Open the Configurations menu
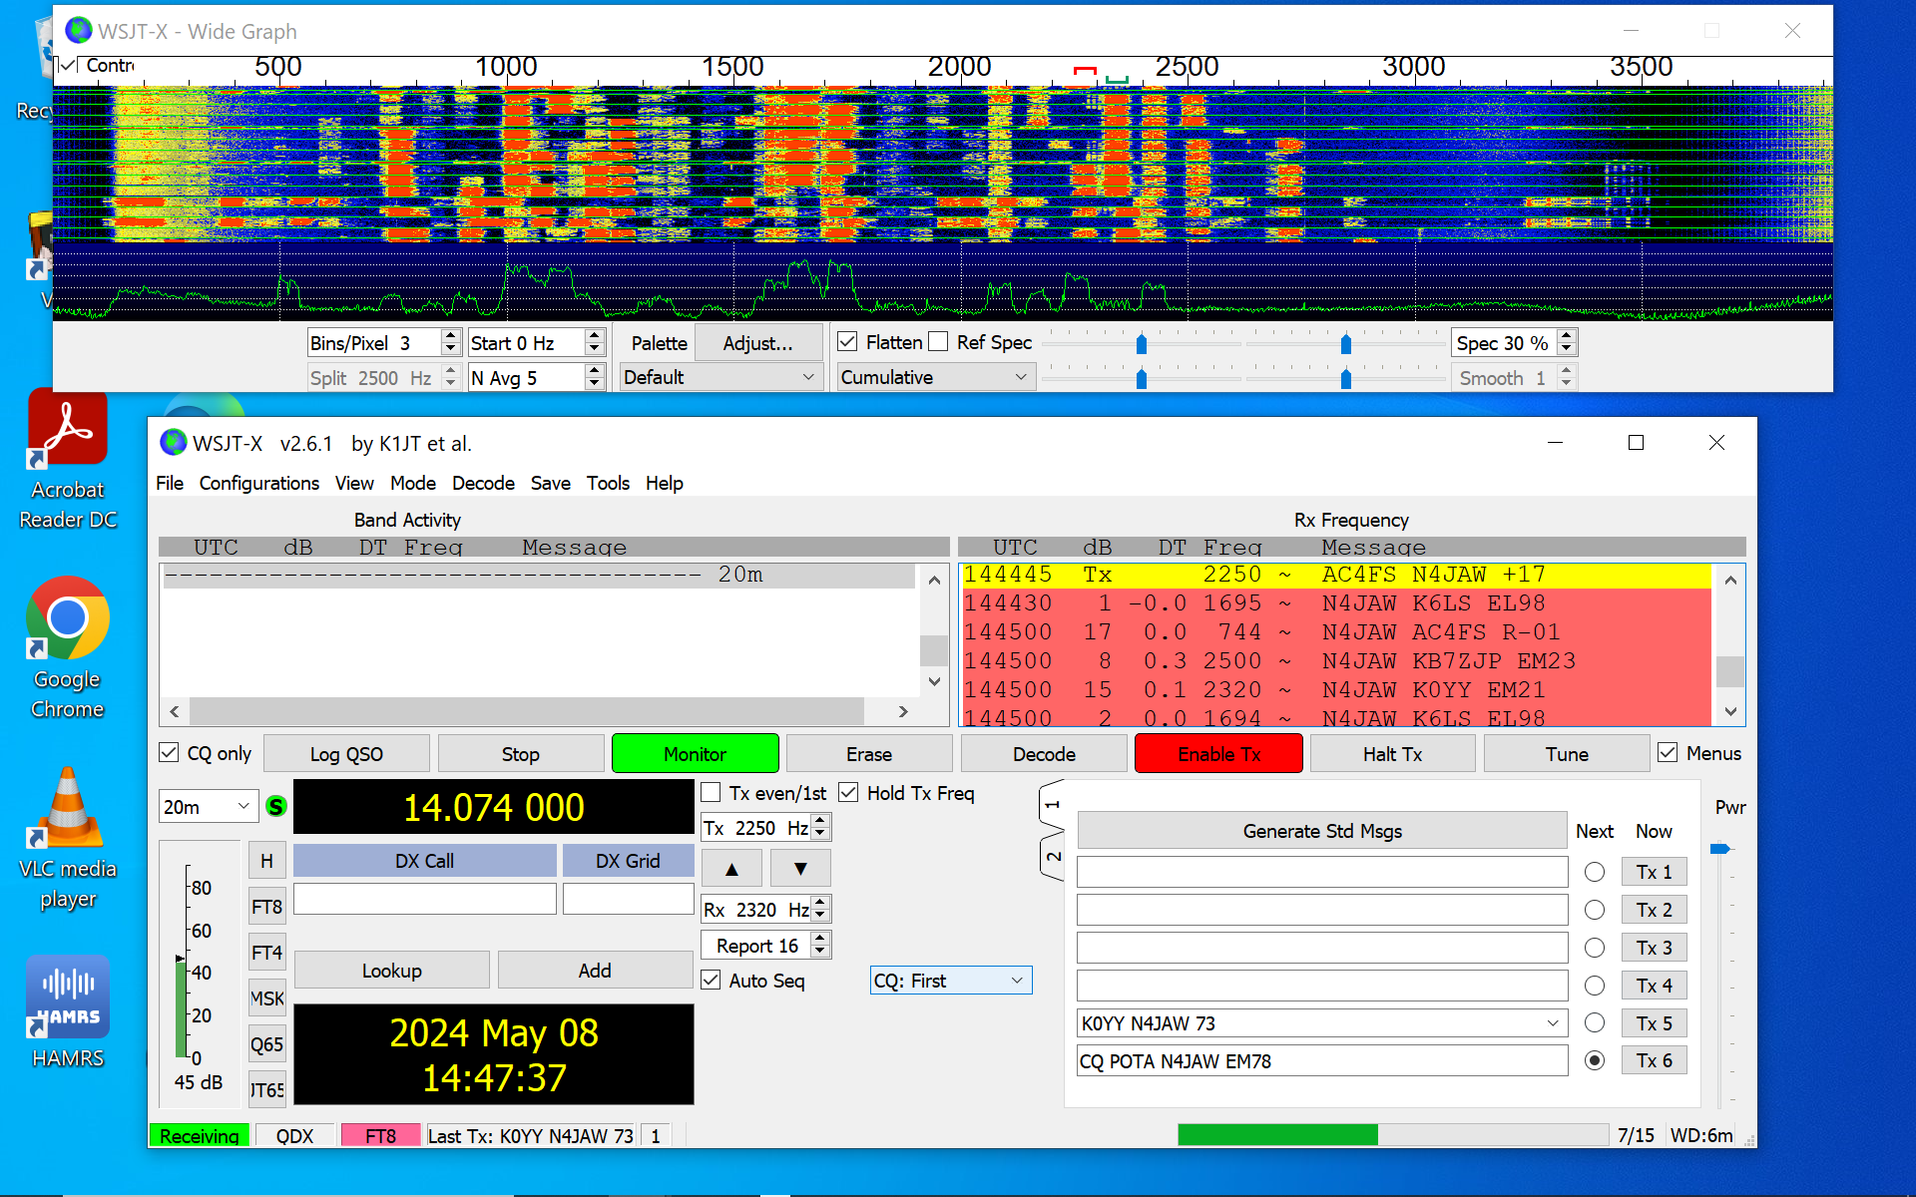 pyautogui.click(x=258, y=483)
